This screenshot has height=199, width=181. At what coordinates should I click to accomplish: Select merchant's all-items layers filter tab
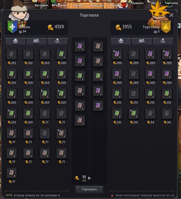[121, 41]
